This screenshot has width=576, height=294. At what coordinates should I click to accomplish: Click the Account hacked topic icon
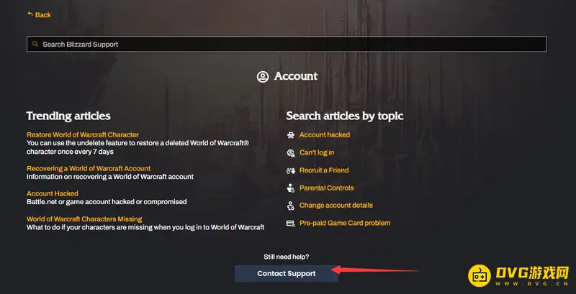coord(291,135)
